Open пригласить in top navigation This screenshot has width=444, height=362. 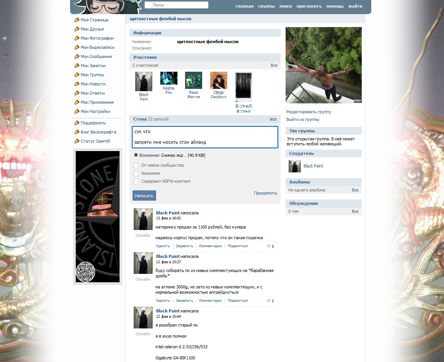click(x=309, y=6)
